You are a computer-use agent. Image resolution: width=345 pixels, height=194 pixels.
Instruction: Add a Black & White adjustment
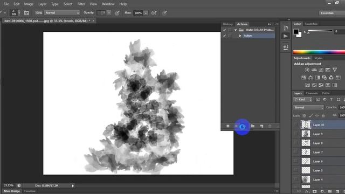point(318,78)
